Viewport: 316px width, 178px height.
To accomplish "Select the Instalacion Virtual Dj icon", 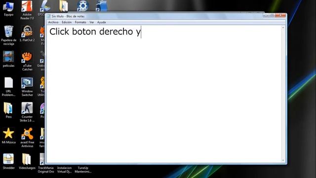I will coord(64,170).
